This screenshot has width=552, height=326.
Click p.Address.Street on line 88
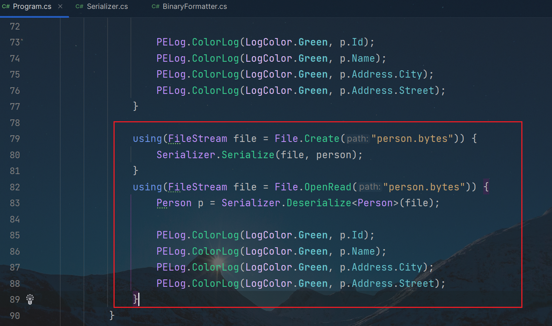pos(387,283)
